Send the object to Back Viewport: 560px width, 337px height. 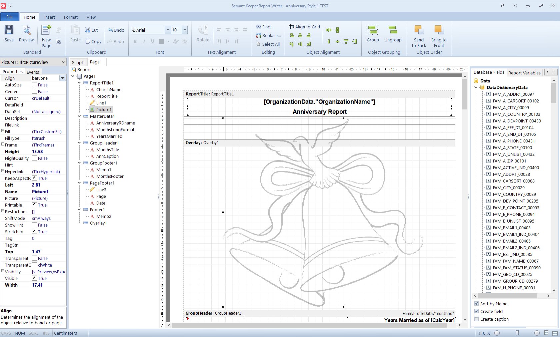pos(418,35)
